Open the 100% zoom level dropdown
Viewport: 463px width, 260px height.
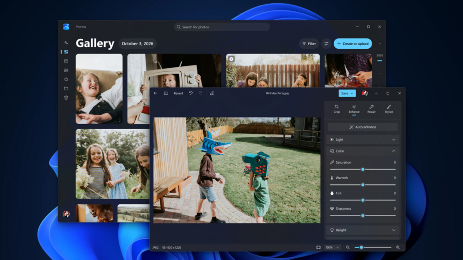(332, 247)
